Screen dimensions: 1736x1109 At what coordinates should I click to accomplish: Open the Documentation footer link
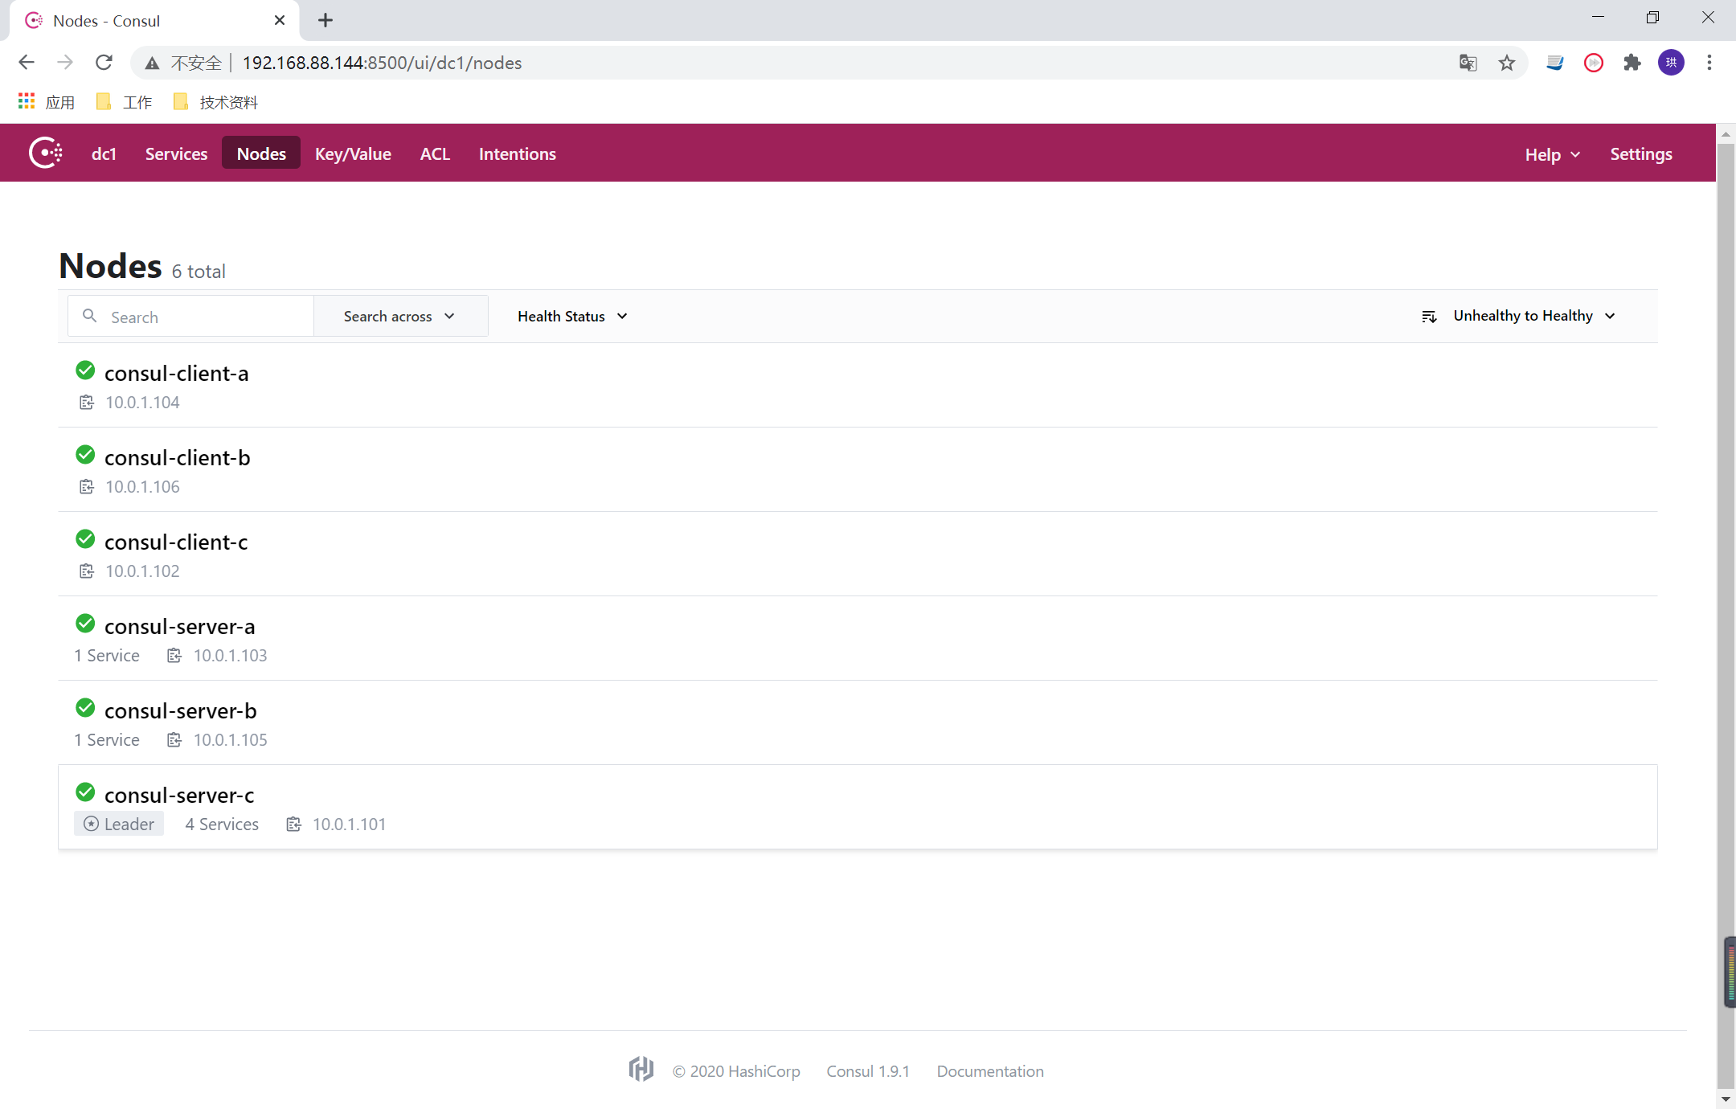click(x=990, y=1071)
